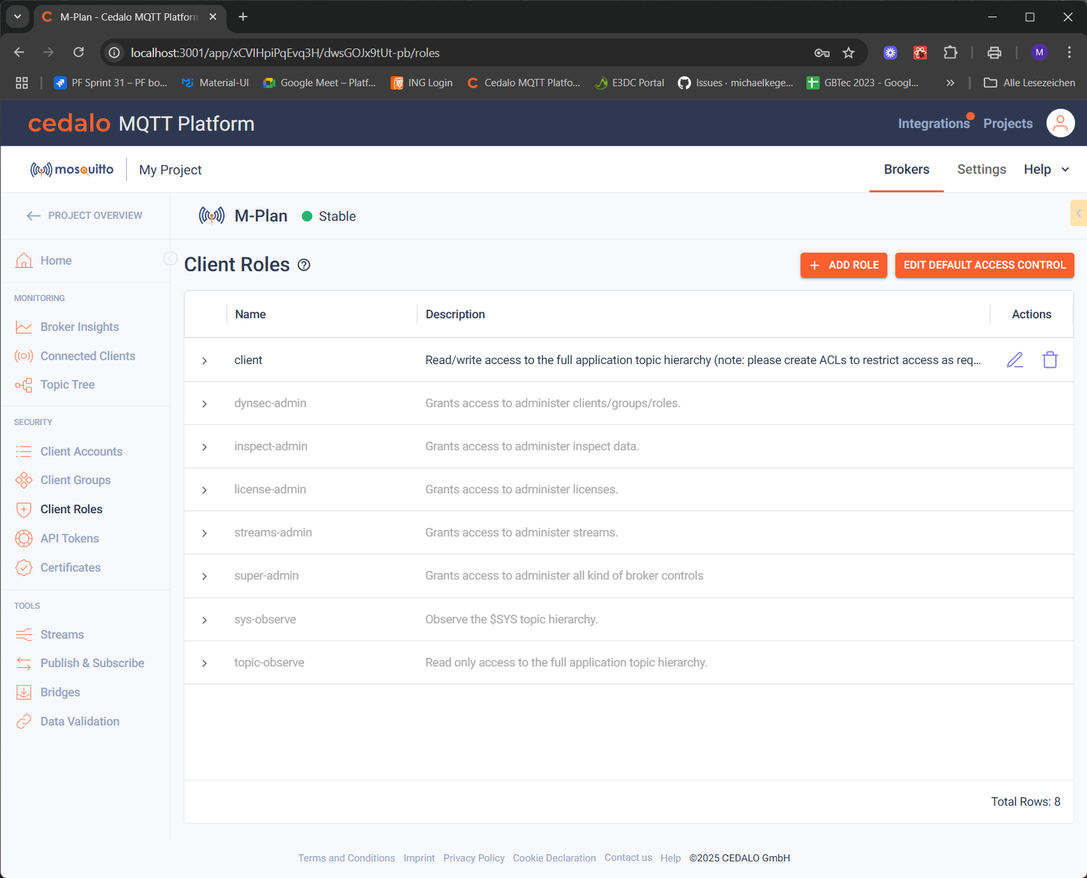Click the Broker Insights chart icon

[24, 327]
